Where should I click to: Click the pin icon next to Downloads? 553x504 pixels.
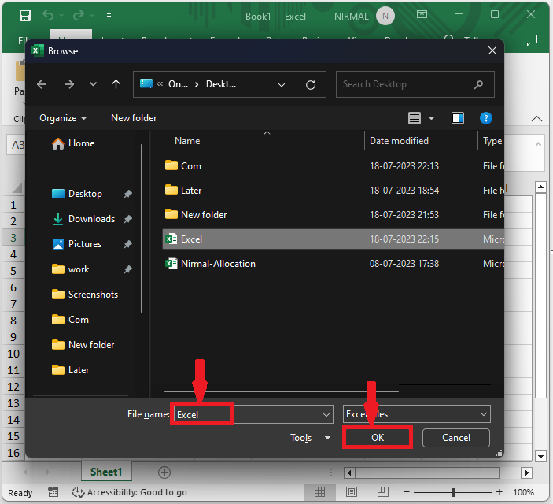(127, 219)
